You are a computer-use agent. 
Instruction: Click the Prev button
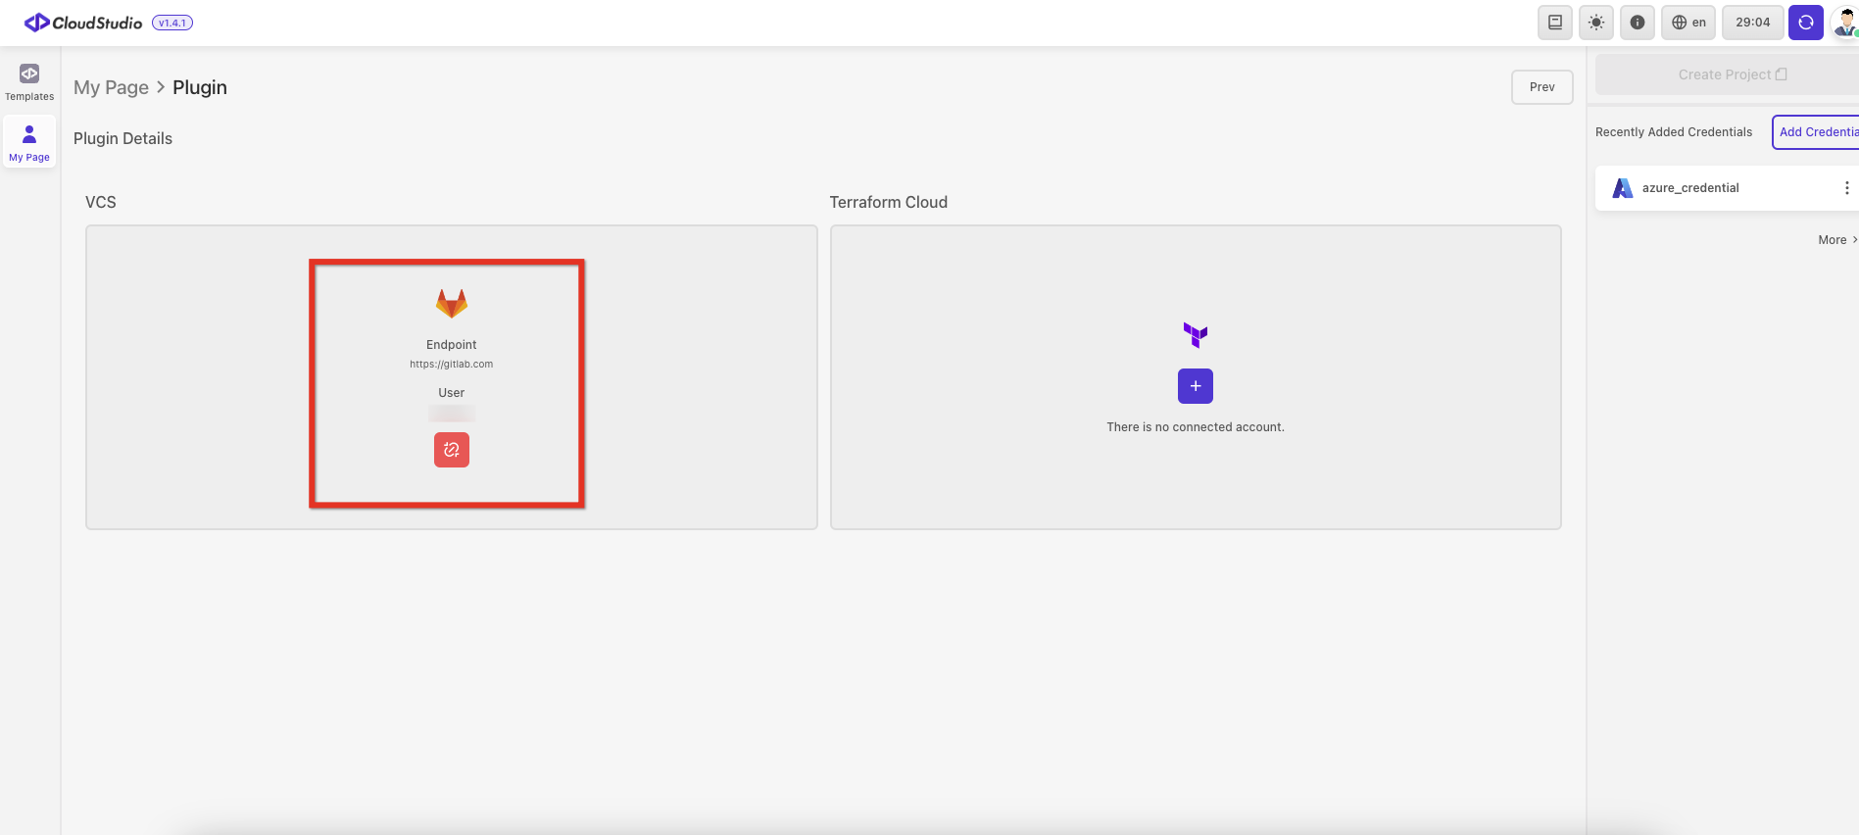click(x=1541, y=87)
